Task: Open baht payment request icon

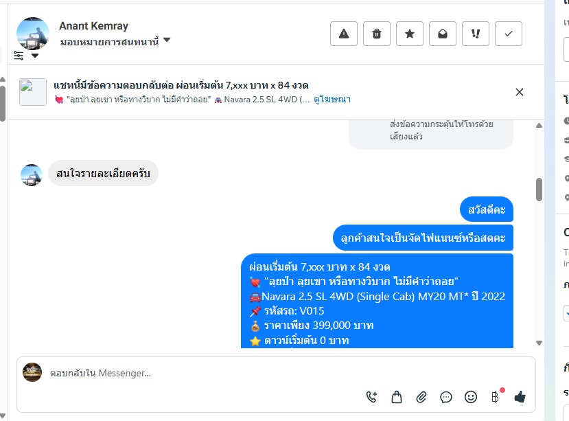Action: point(496,397)
